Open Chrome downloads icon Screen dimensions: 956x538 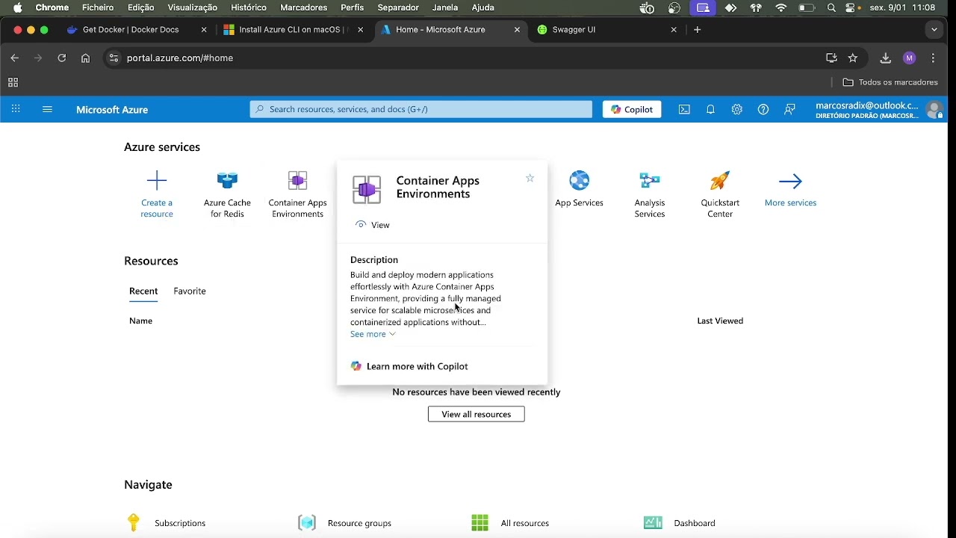(885, 58)
